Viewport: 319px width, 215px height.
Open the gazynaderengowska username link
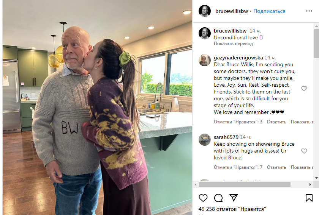[238, 58]
